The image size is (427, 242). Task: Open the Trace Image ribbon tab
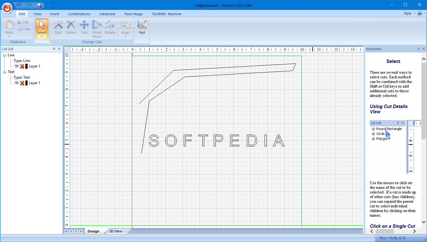click(x=133, y=14)
